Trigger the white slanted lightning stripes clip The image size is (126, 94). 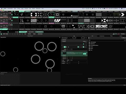[57, 21]
